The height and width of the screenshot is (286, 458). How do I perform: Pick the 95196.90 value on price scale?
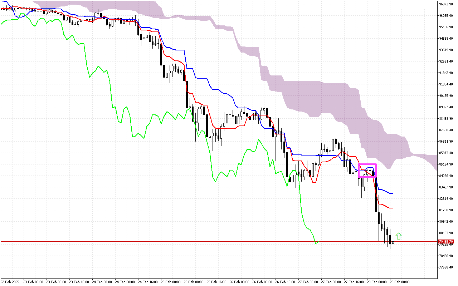(x=447, y=27)
